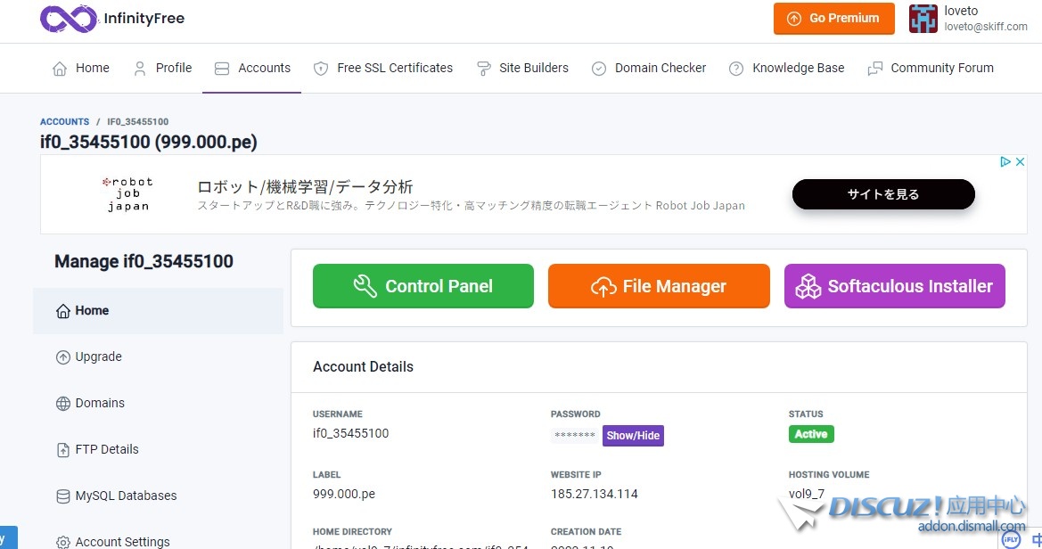Click the database cylinder icon for MySQL
1042x549 pixels.
(63, 496)
